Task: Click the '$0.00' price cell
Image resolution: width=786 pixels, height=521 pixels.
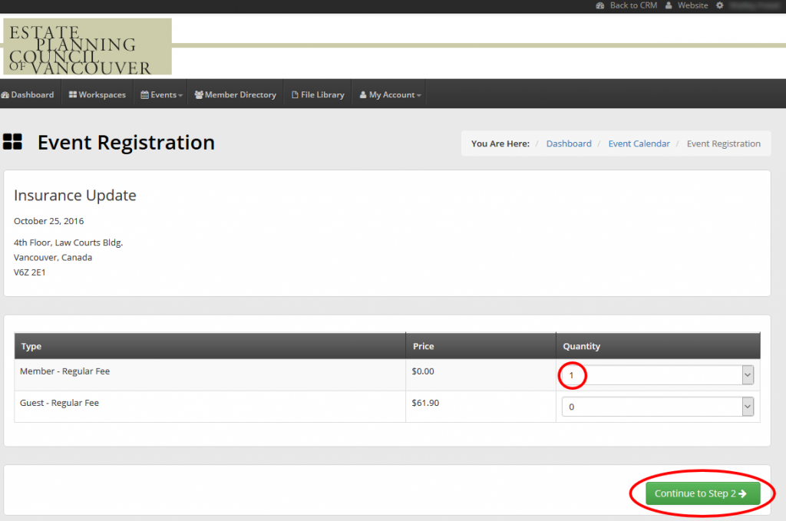Action: click(x=481, y=374)
